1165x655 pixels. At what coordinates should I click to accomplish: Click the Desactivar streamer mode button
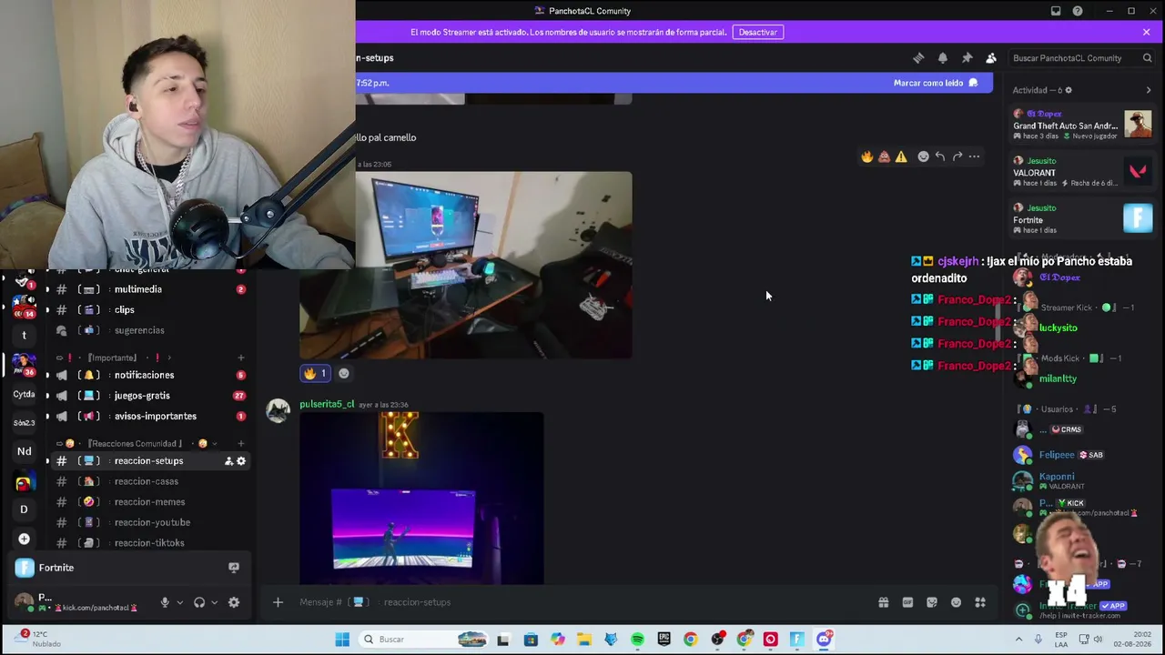click(757, 32)
